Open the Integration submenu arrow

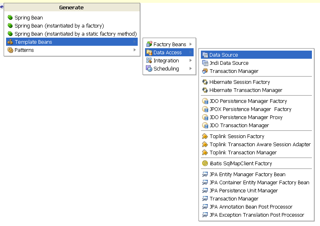click(190, 61)
